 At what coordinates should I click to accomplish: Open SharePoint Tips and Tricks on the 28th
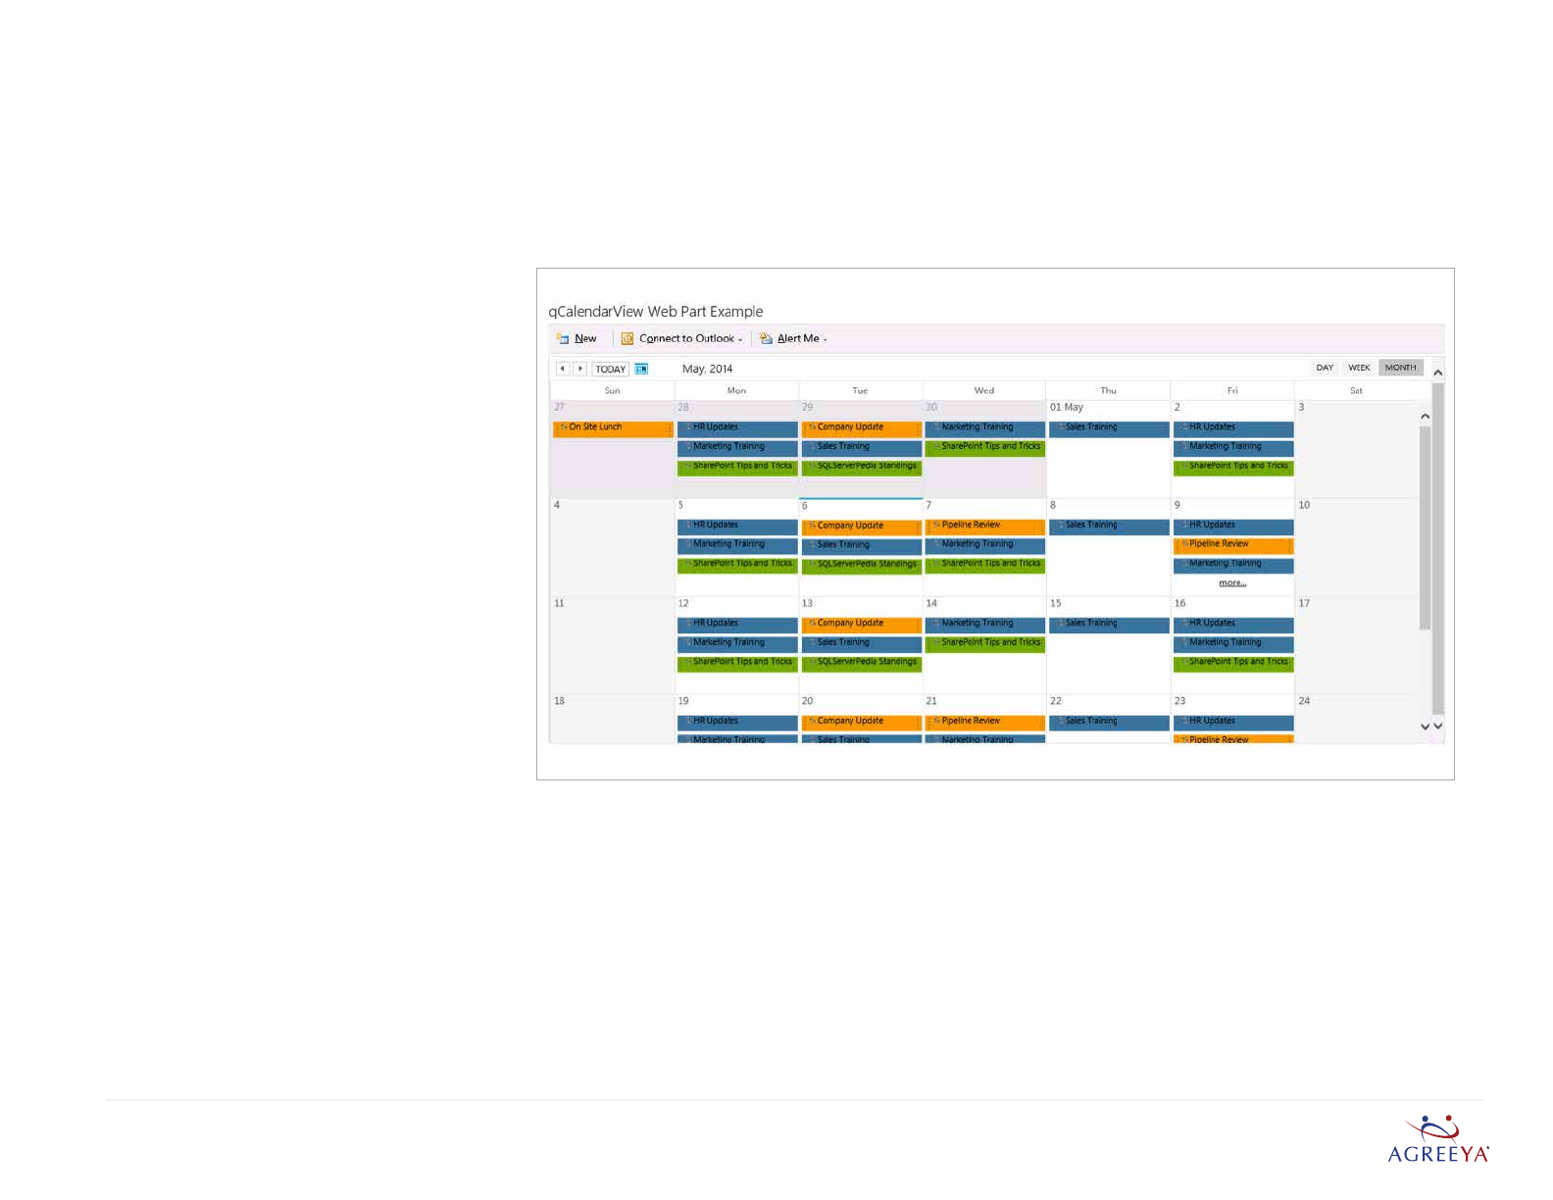pyautogui.click(x=737, y=468)
